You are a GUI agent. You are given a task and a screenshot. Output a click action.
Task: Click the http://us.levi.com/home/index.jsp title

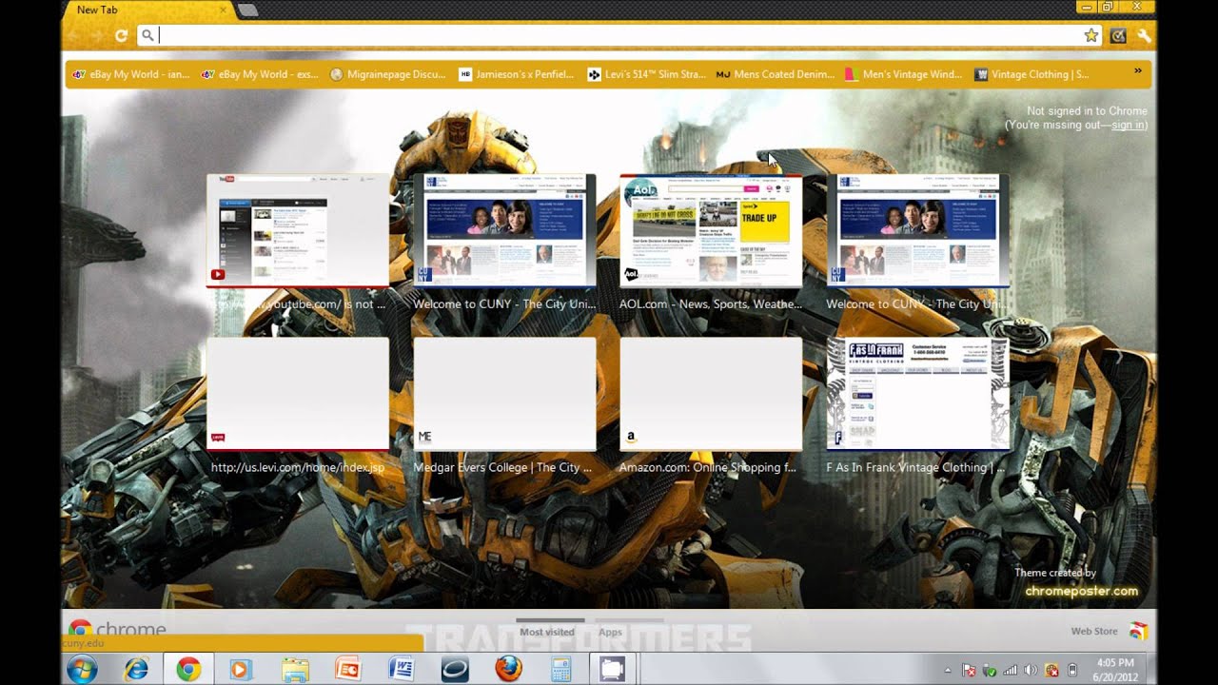[298, 468]
